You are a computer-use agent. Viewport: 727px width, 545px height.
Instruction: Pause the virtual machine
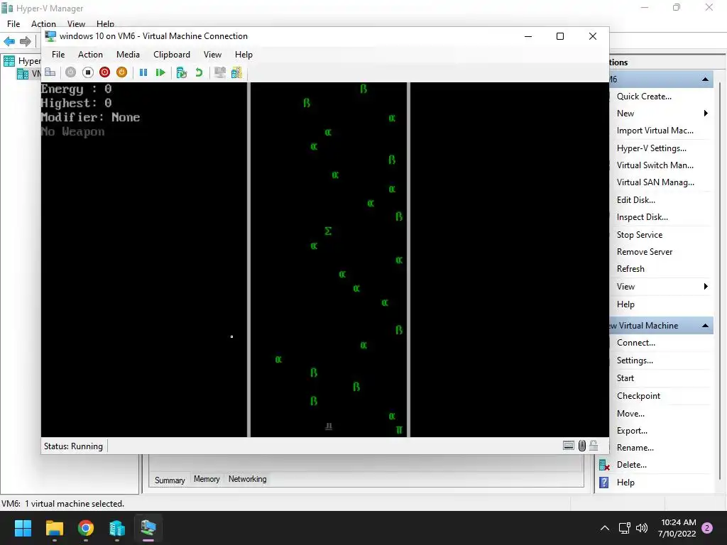pyautogui.click(x=143, y=72)
